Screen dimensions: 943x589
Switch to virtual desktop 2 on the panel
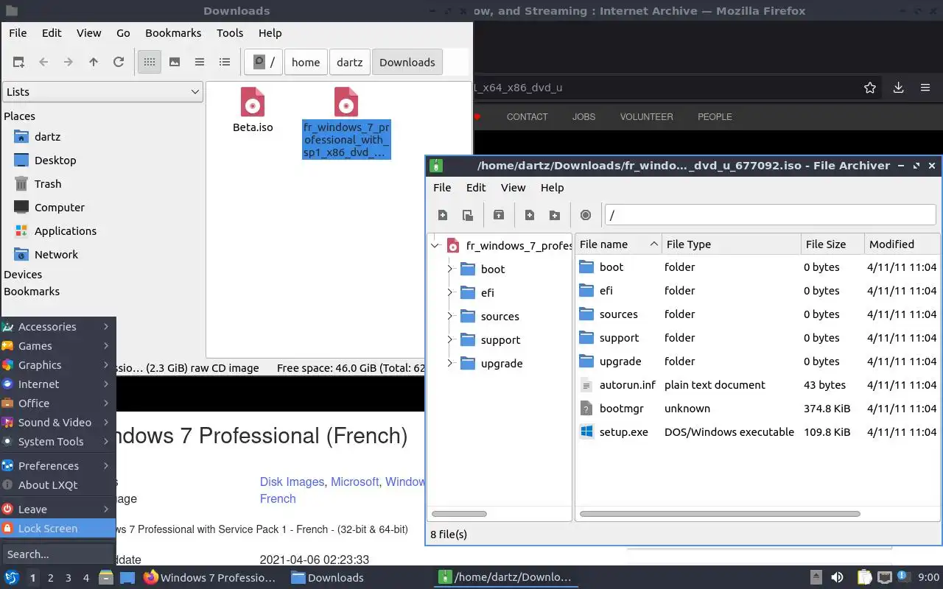[50, 578]
